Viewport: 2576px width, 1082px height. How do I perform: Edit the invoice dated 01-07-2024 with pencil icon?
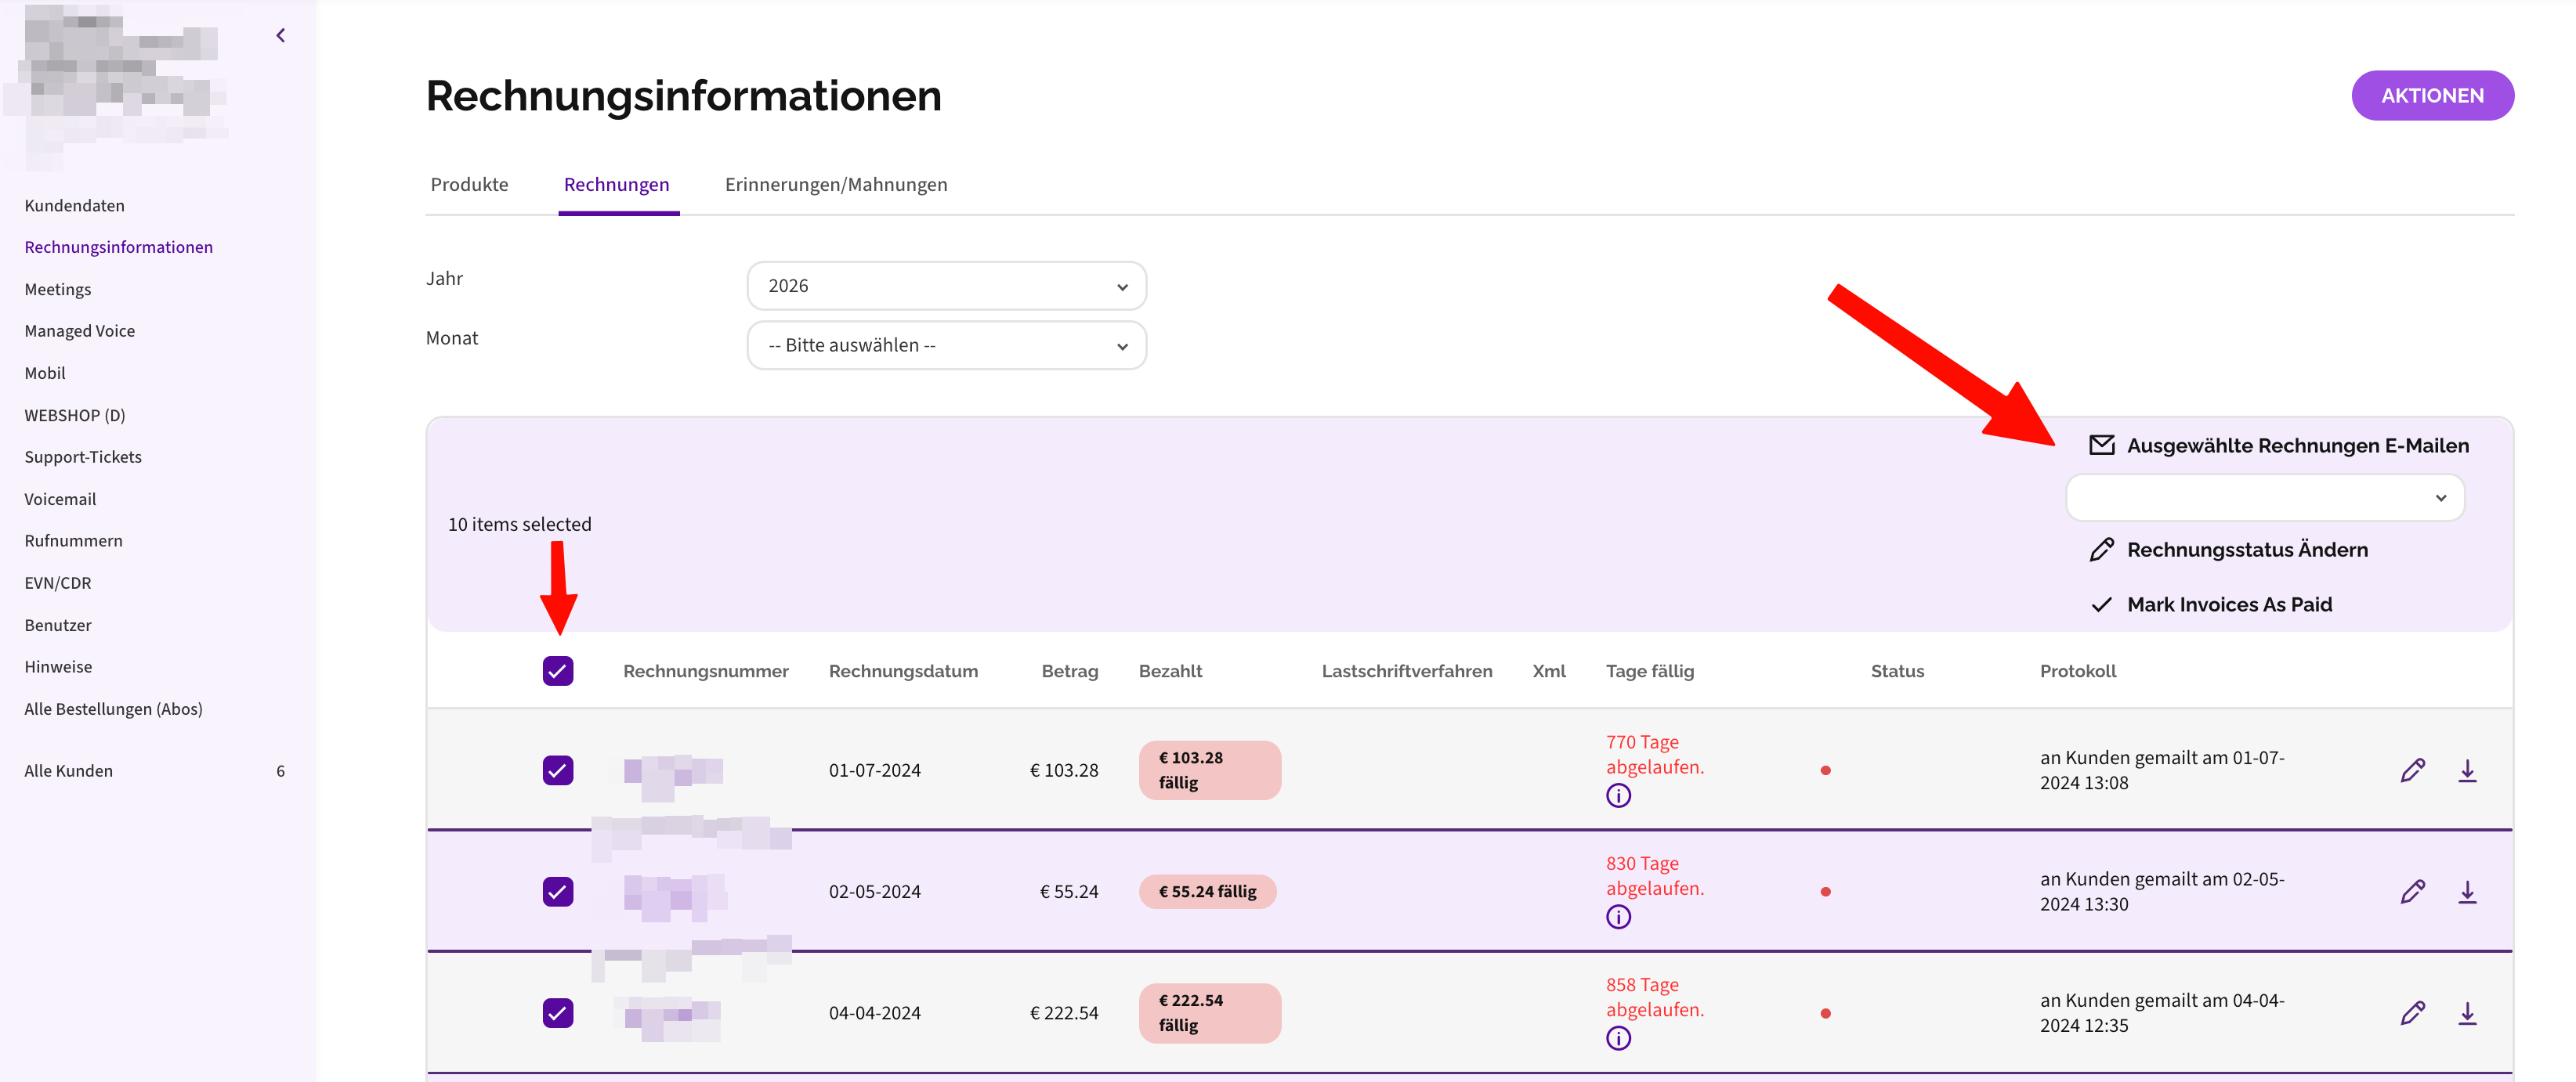click(x=2412, y=770)
